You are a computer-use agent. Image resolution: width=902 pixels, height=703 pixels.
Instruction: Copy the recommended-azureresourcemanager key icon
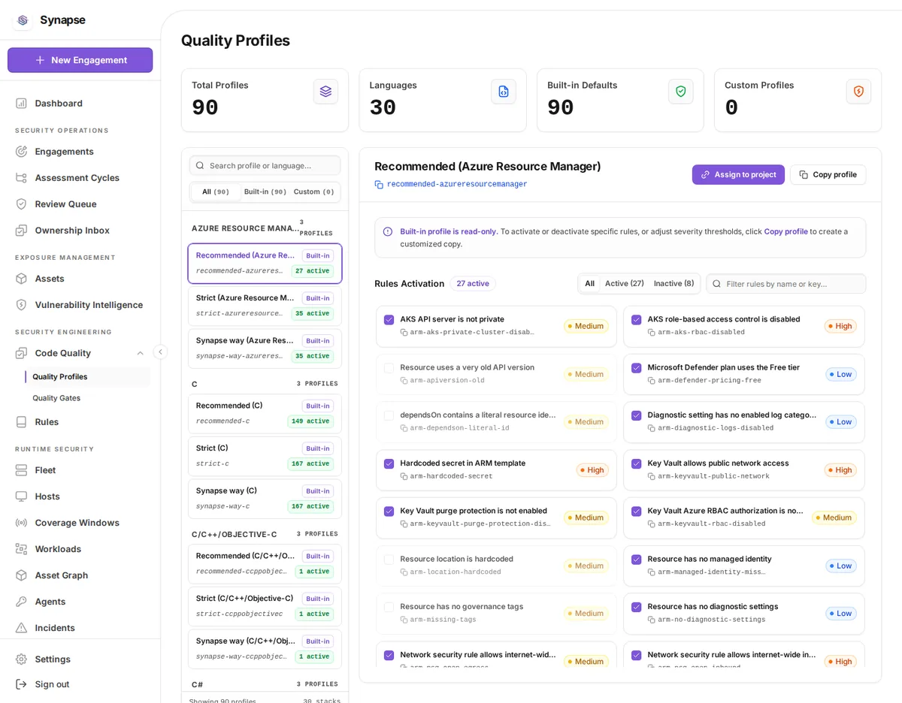(x=379, y=185)
